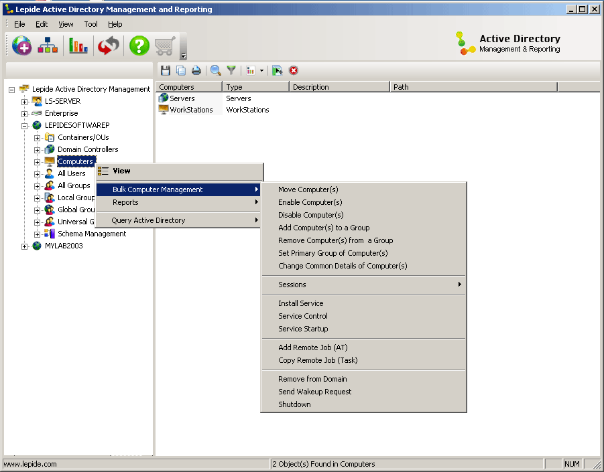Expand the Schema Management node
This screenshot has width=604, height=472.
pyautogui.click(x=37, y=234)
